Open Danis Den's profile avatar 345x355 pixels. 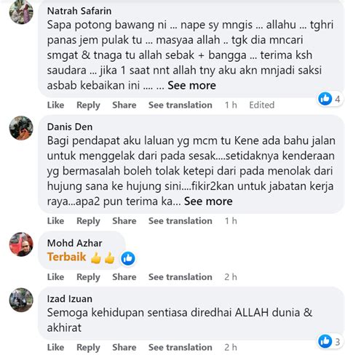pyautogui.click(x=21, y=128)
